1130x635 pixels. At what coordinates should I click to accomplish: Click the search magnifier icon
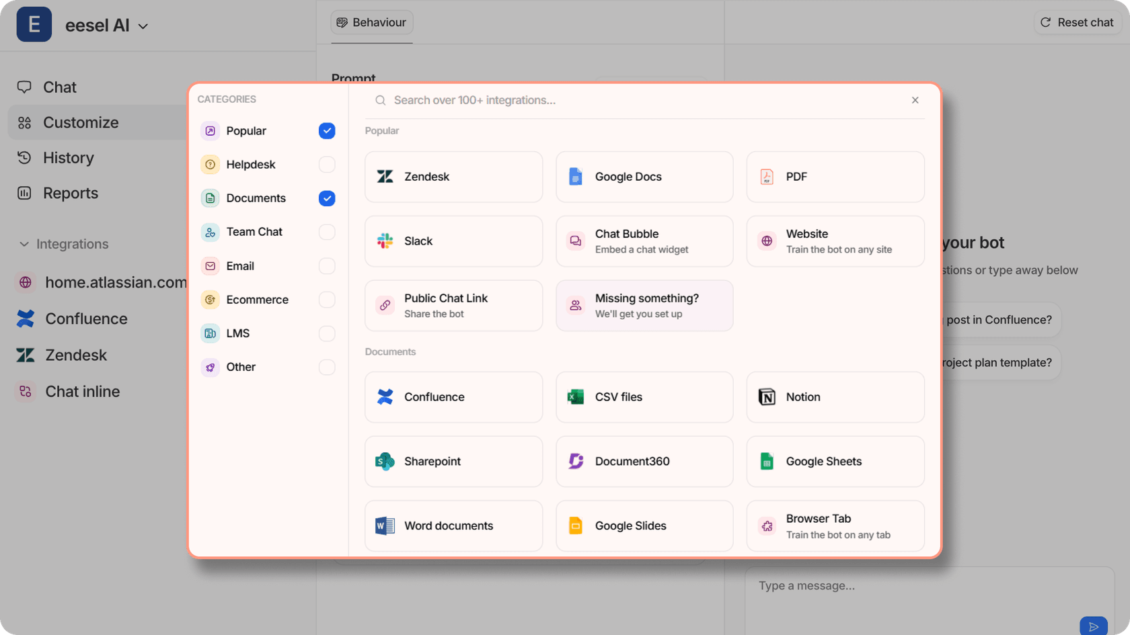(381, 100)
